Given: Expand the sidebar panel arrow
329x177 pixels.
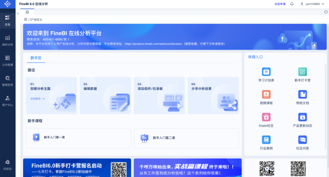Looking at the screenshot, I should [18, 13].
